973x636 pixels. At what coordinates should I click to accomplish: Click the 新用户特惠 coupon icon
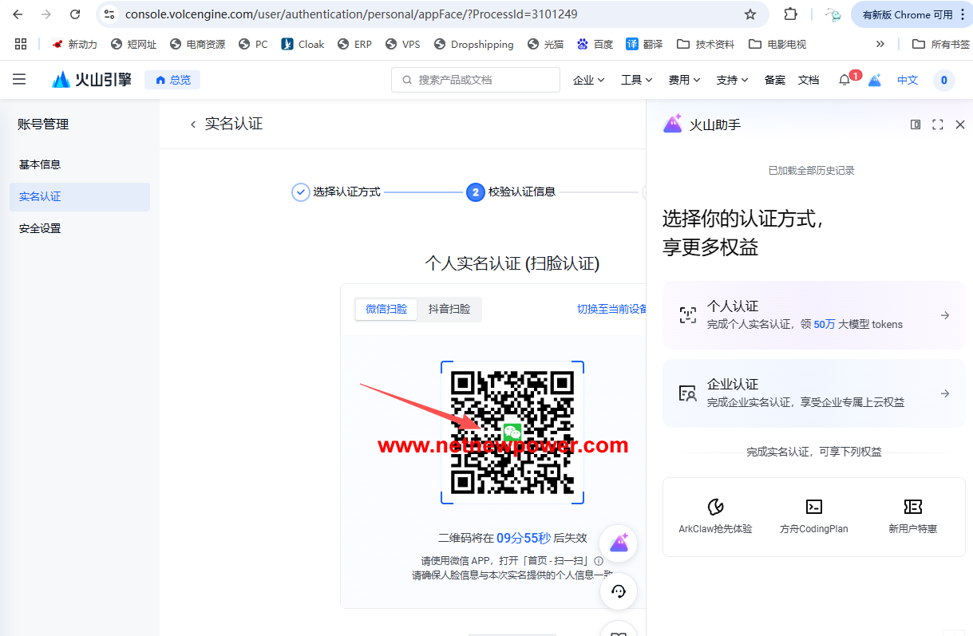(912, 507)
